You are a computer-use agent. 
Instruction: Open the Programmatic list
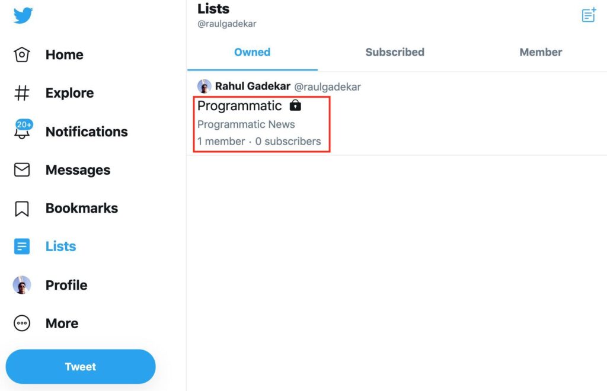(240, 106)
